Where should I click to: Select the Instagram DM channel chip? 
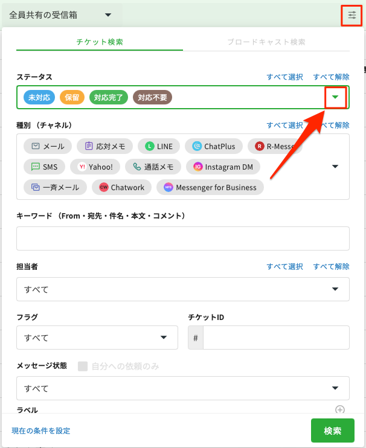click(x=223, y=167)
